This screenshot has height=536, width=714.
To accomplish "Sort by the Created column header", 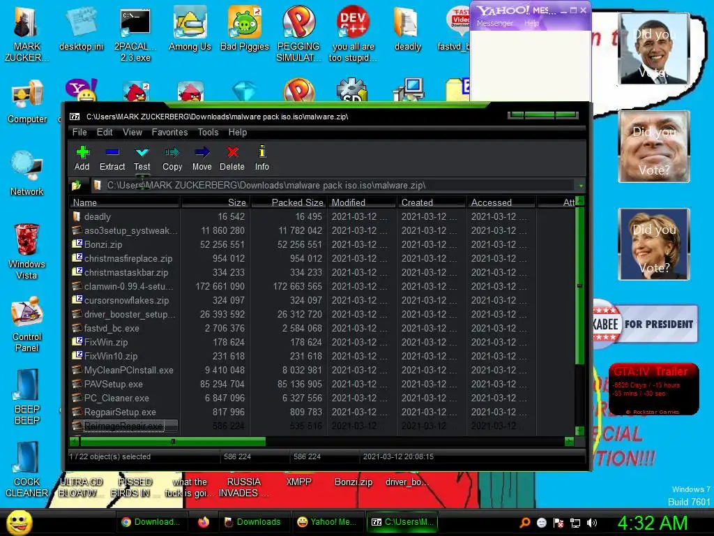I will (x=432, y=202).
